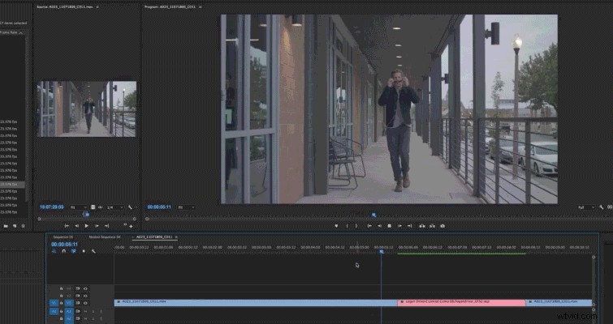The height and width of the screenshot is (324, 613).
Task: Open Program monitor zoom level Fit dropdown
Action: point(185,208)
